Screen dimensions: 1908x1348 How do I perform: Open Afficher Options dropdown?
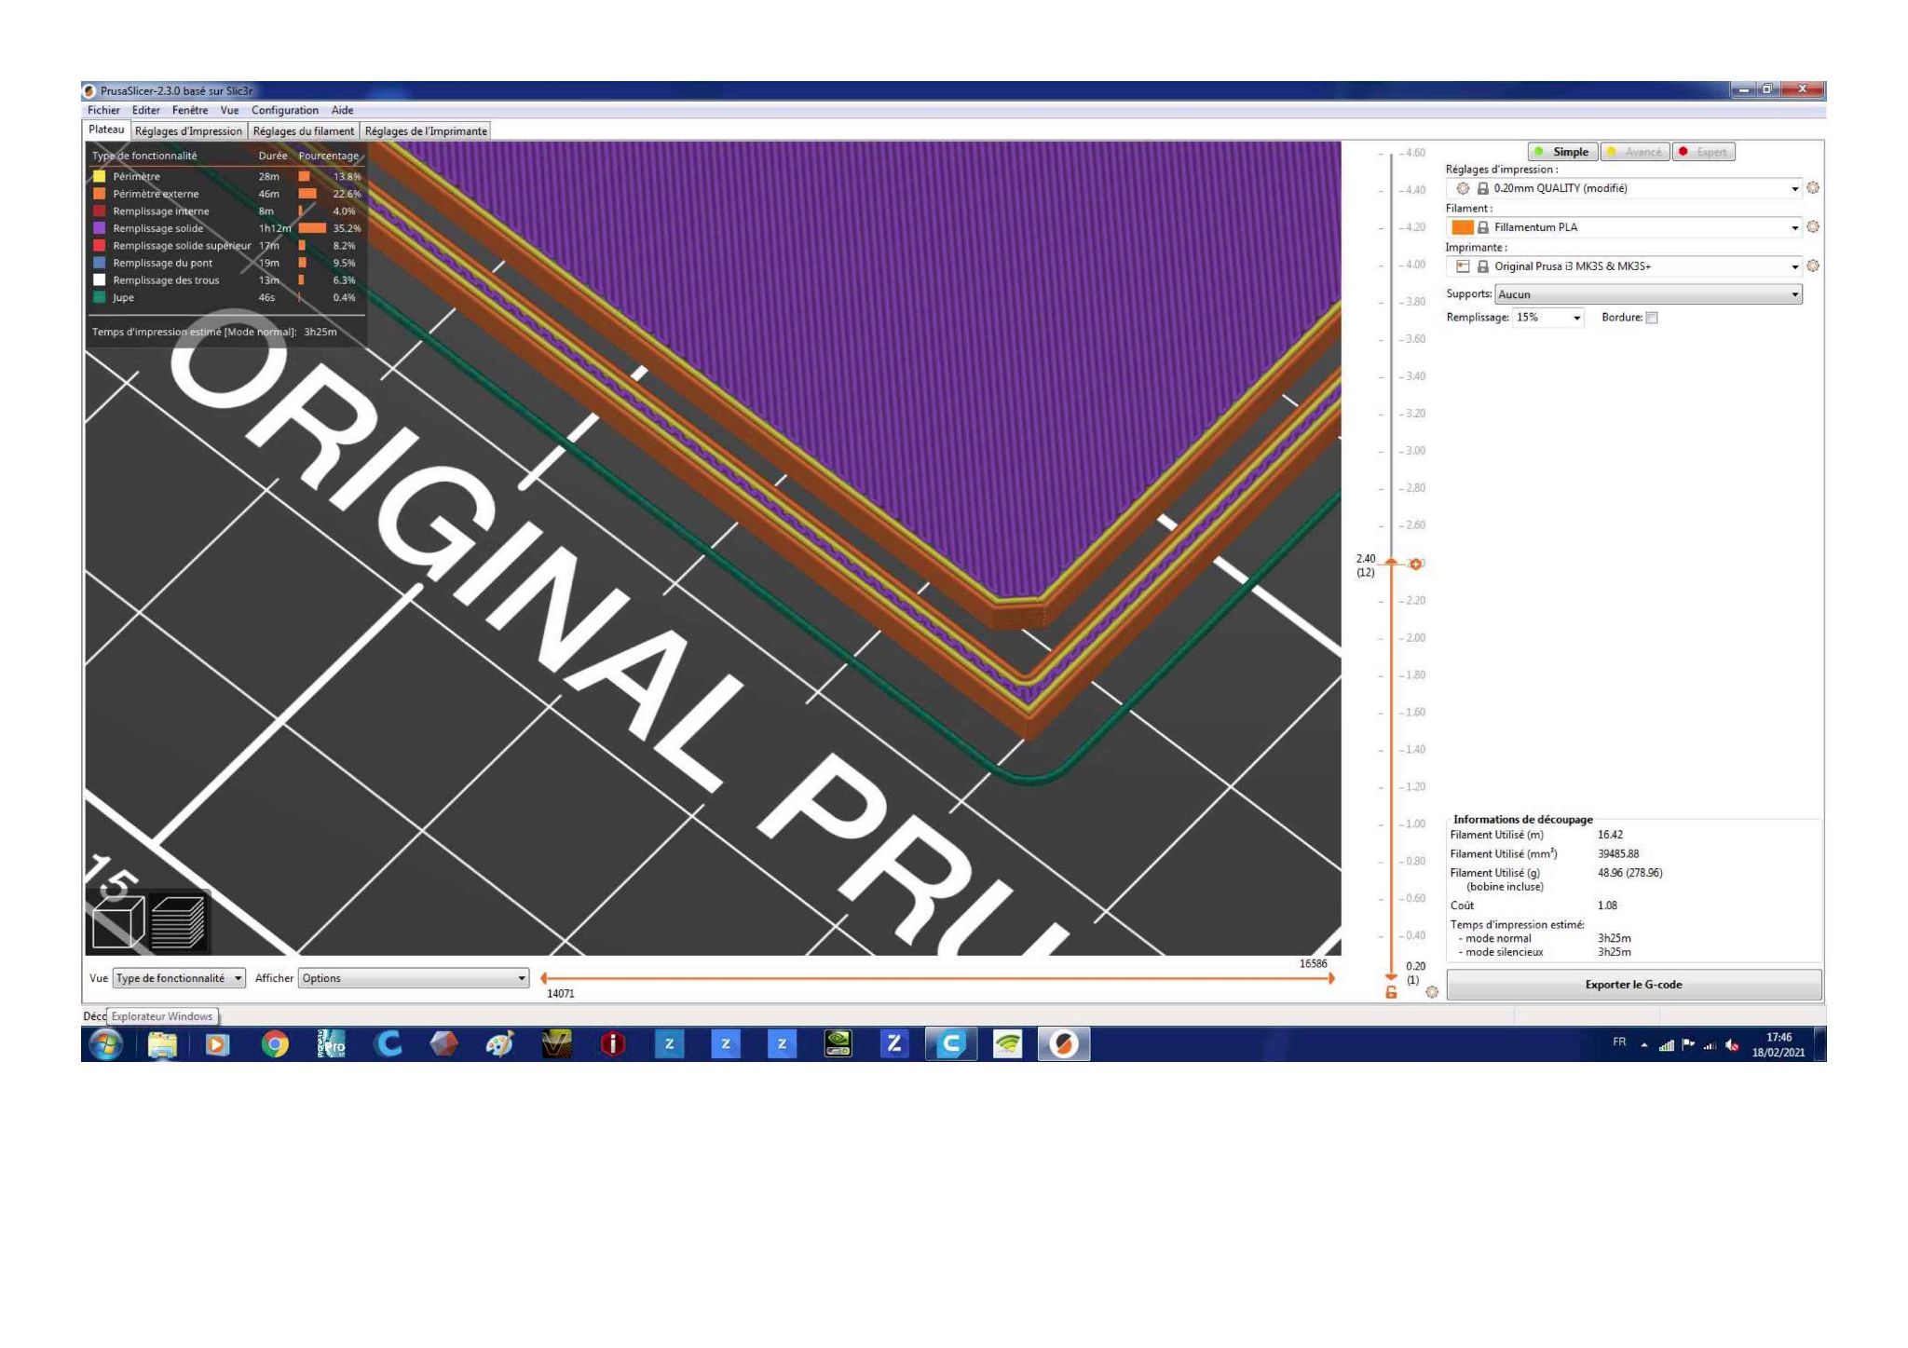click(x=414, y=978)
